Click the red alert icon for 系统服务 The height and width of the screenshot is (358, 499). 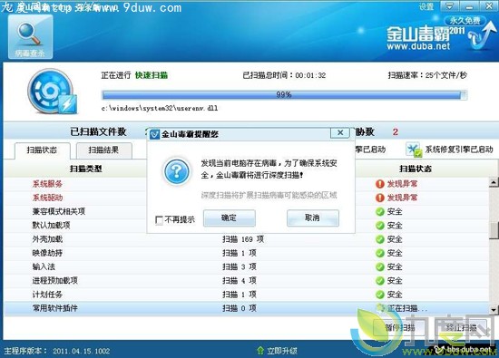click(379, 184)
